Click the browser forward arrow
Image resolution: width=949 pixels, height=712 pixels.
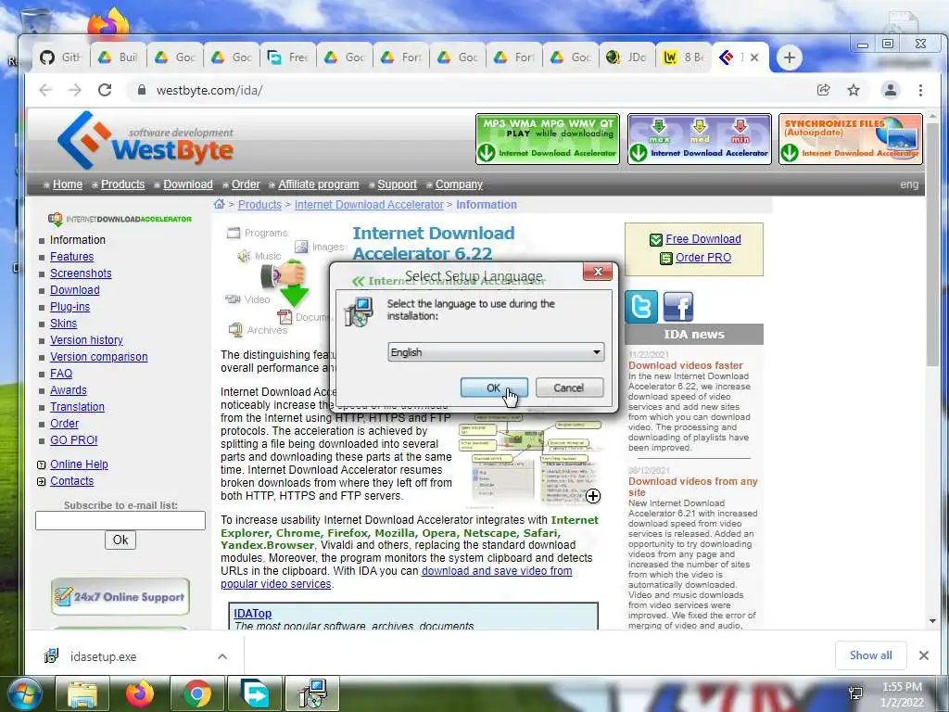(x=75, y=90)
